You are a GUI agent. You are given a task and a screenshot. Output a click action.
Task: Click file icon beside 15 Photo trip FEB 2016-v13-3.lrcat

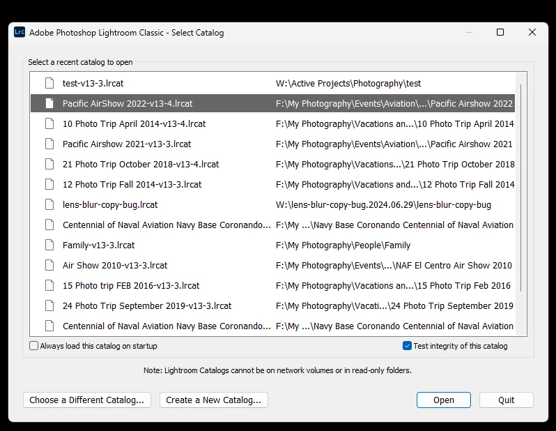(x=49, y=285)
